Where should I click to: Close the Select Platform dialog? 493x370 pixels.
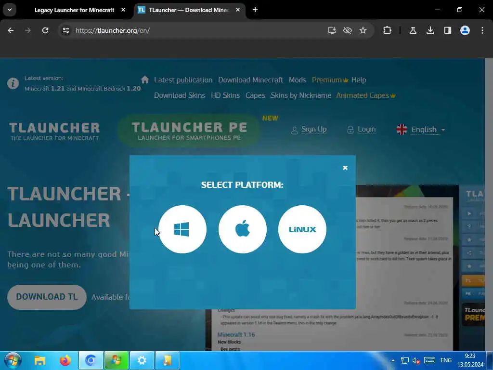345,168
